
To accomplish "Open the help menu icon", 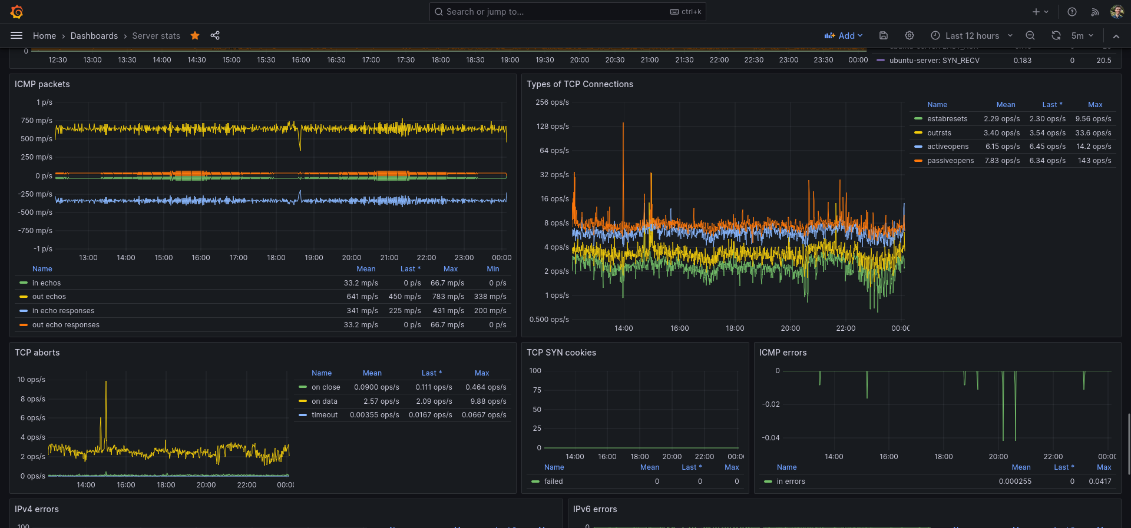I will [1072, 12].
